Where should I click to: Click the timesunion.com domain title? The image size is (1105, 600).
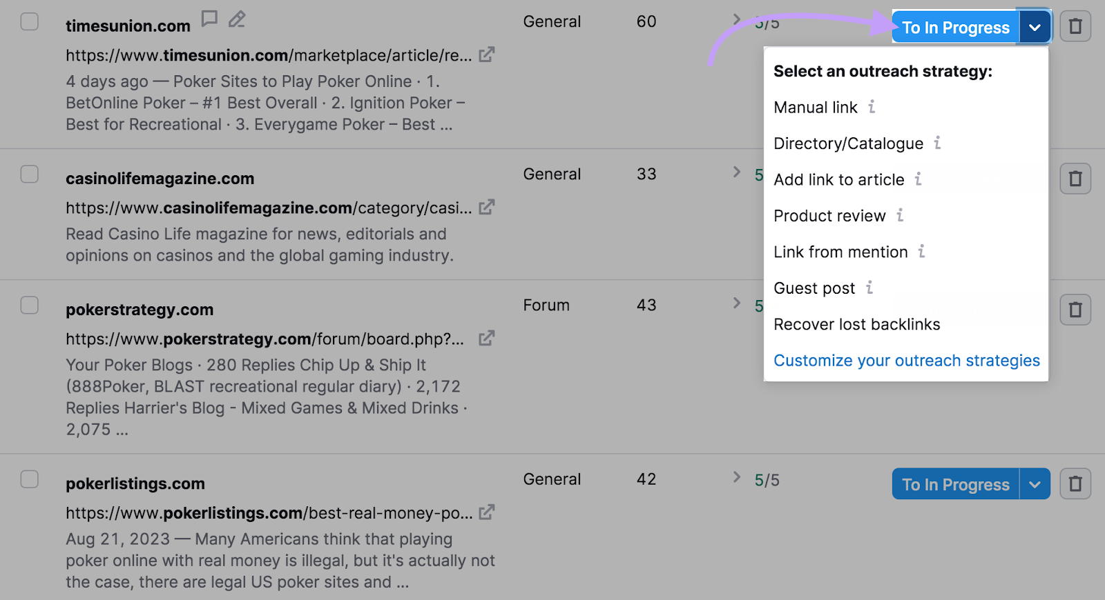pos(128,26)
